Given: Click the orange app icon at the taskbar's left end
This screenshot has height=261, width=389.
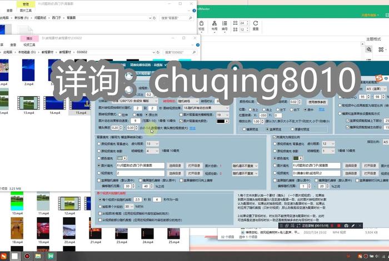Looking at the screenshot, I should (3, 256).
